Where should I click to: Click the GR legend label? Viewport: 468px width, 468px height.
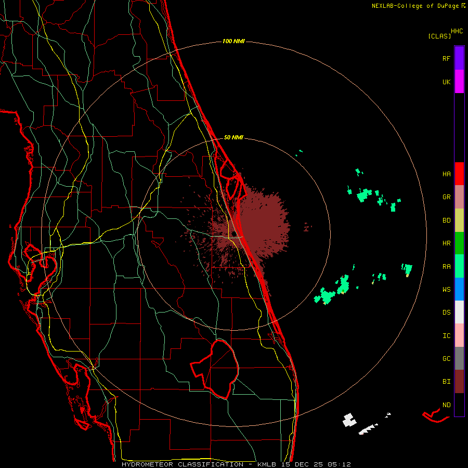[x=446, y=197]
